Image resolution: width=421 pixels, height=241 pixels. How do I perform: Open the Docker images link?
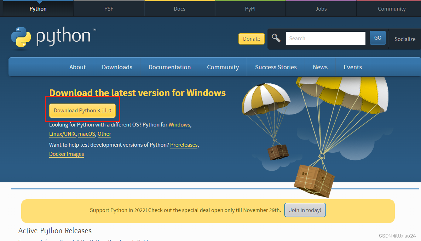67,154
